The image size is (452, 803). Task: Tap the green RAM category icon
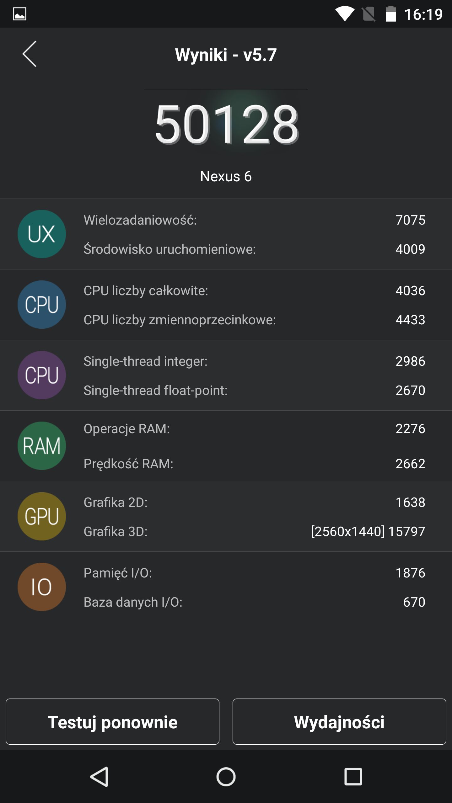(42, 446)
